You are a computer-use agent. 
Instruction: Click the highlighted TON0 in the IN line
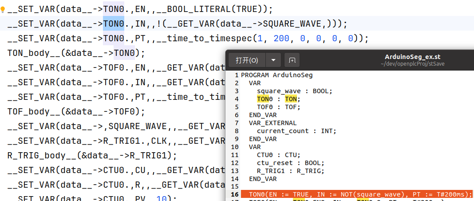click(114, 24)
